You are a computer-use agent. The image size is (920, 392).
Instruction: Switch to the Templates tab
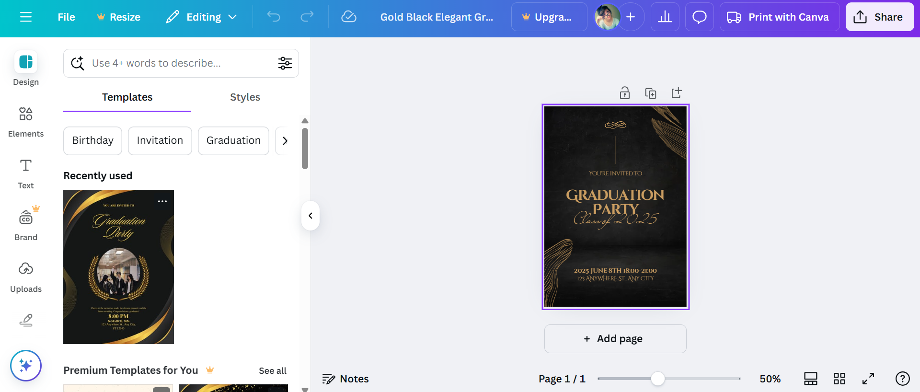tap(127, 97)
